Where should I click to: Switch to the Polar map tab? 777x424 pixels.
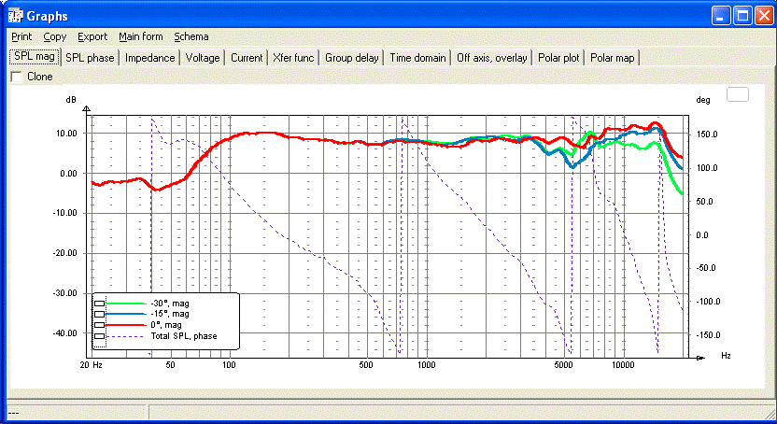(x=612, y=58)
